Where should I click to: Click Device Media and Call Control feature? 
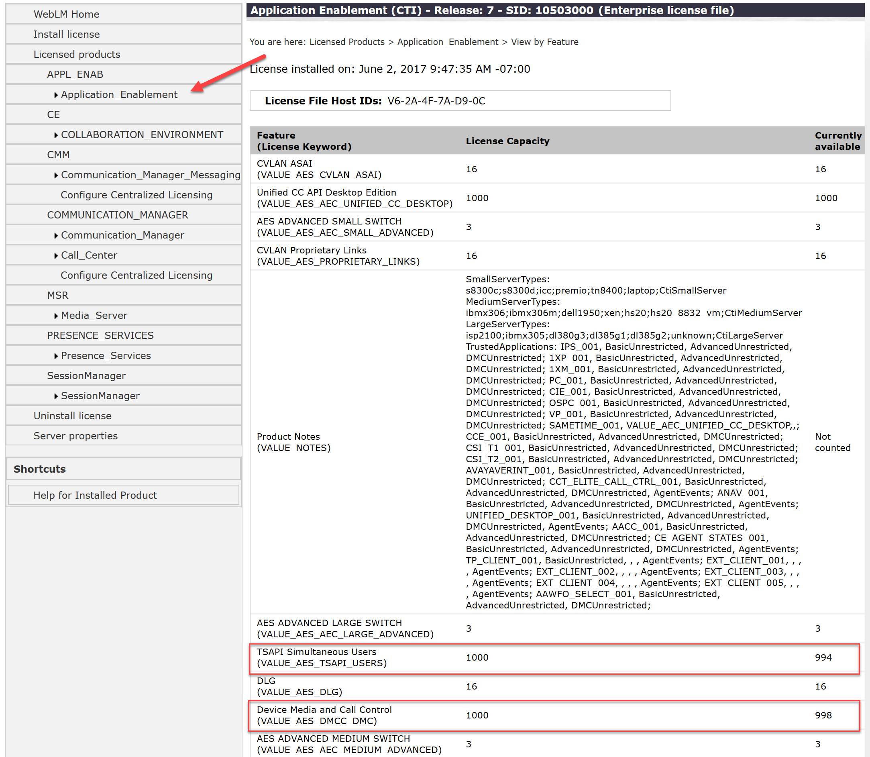coord(324,709)
